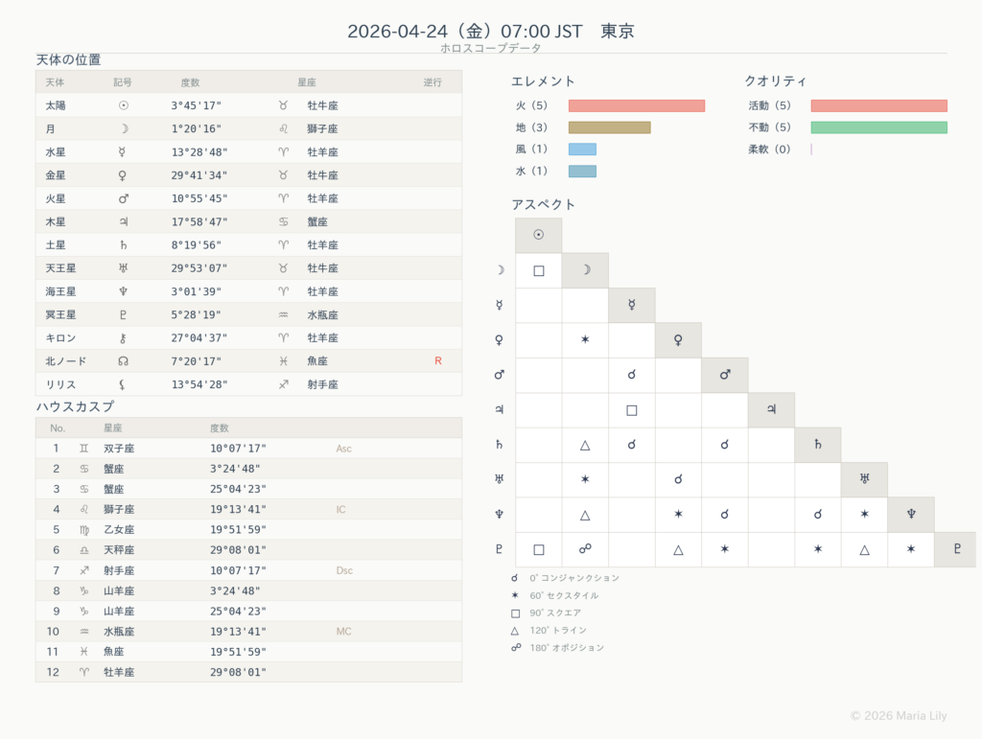Click the Sun header cell atop the aspect grid
Screen dimensions: 982x739
coord(538,235)
